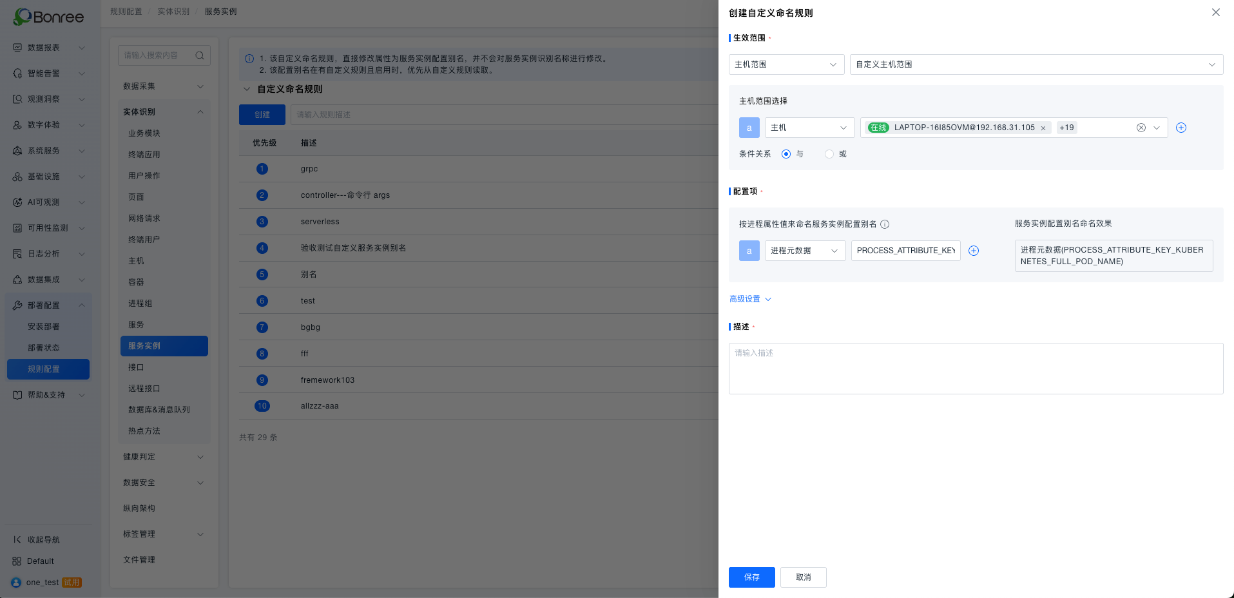The image size is (1234, 598).
Task: Open 规则配置 in the sidebar
Action: pyautogui.click(x=48, y=369)
